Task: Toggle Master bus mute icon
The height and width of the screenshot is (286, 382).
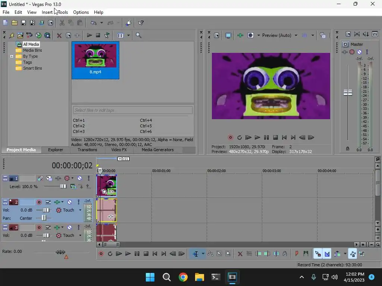Action: coord(359,52)
